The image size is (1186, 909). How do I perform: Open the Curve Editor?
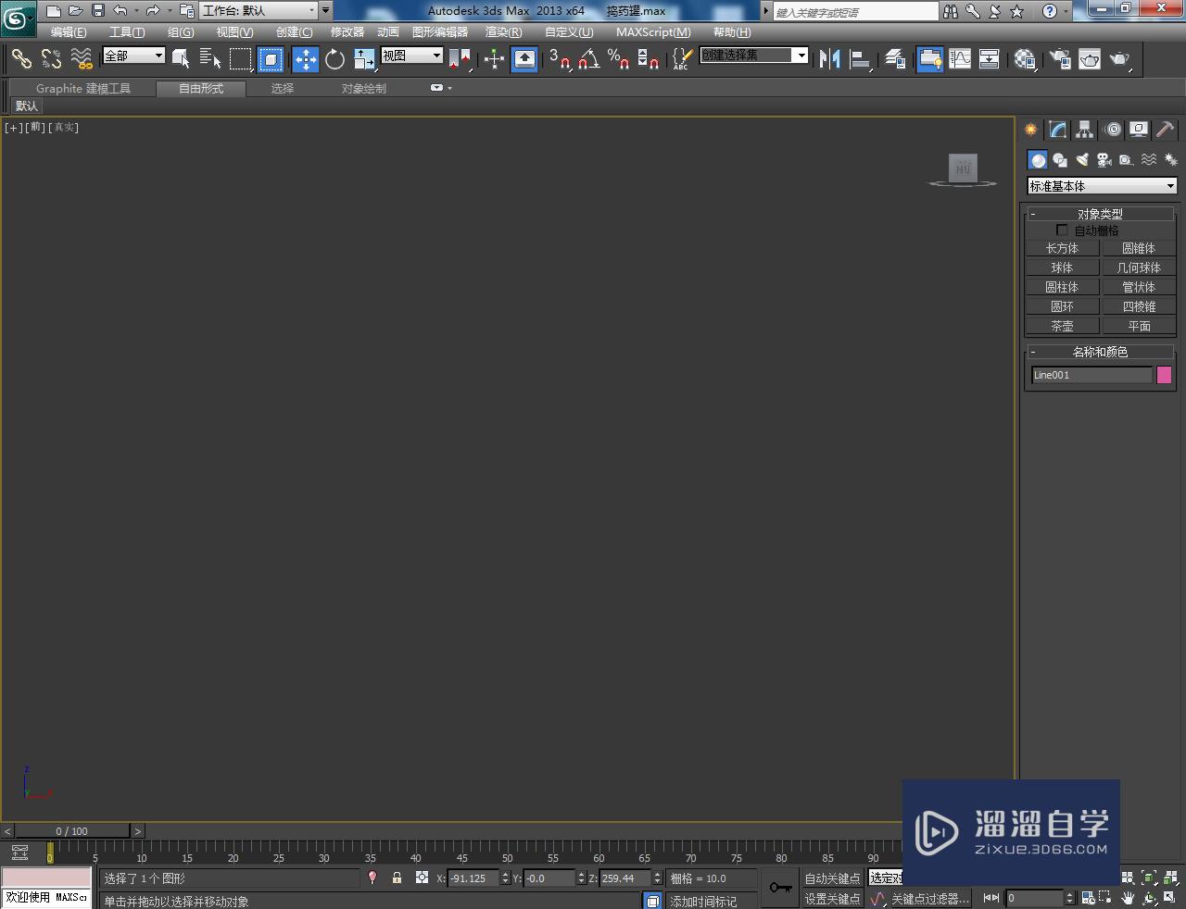960,59
